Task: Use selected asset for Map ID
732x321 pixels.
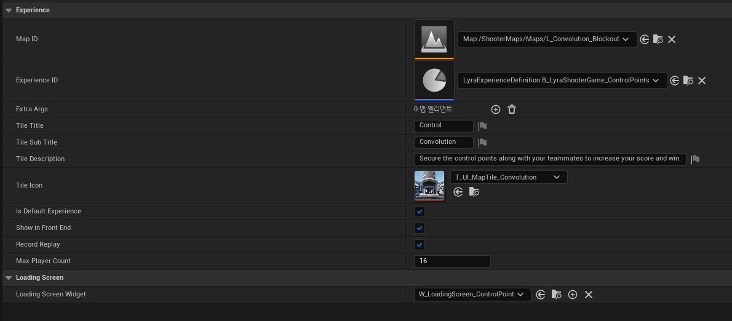Action: pos(644,39)
